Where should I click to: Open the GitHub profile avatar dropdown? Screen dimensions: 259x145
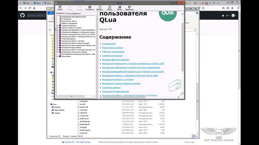pos(234,15)
